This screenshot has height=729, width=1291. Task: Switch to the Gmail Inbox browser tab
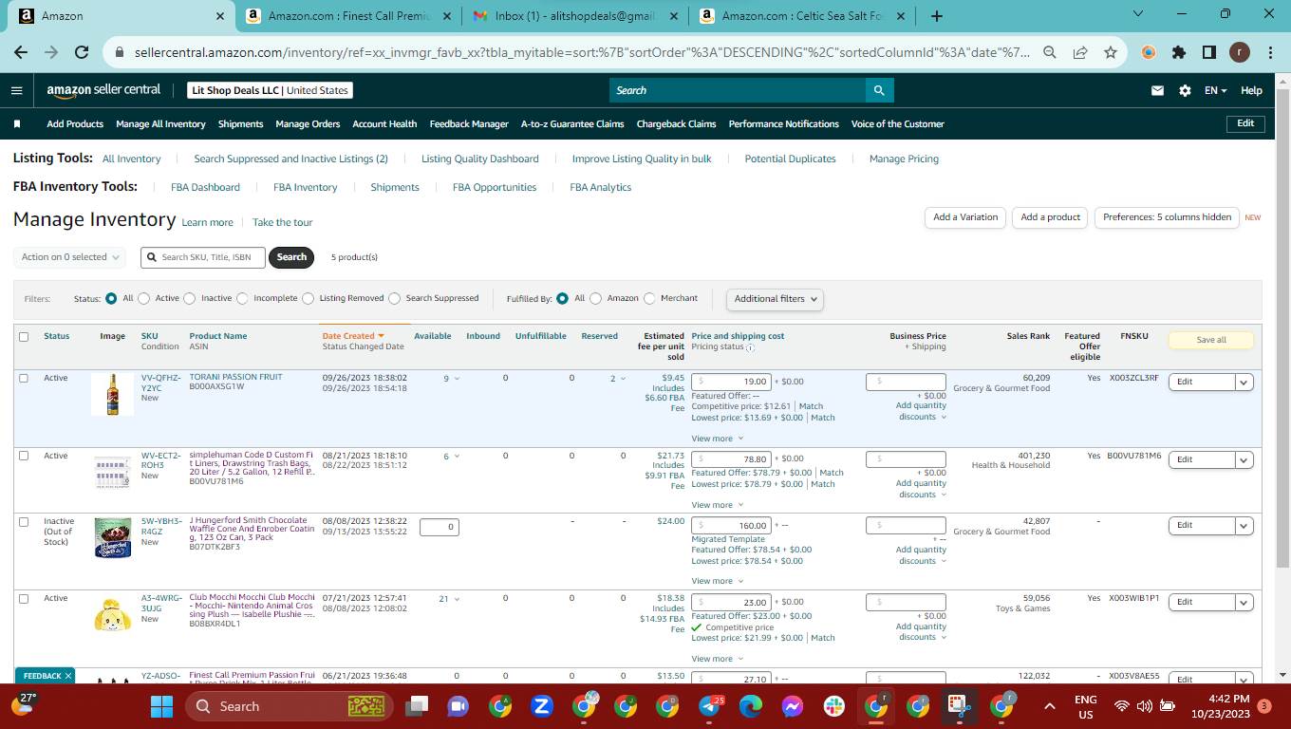[576, 16]
